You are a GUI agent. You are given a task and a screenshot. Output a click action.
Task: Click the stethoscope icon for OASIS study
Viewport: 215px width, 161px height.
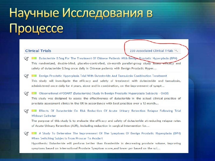(x=26, y=94)
